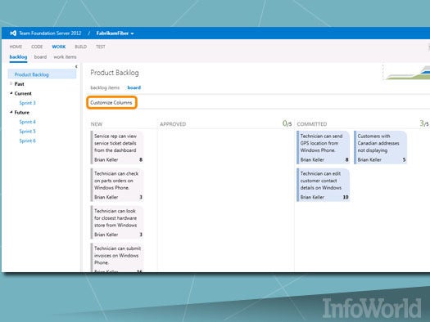The width and height of the screenshot is (430, 322).
Task: Open Sprint 6 in the sidebar
Action: coord(27,141)
